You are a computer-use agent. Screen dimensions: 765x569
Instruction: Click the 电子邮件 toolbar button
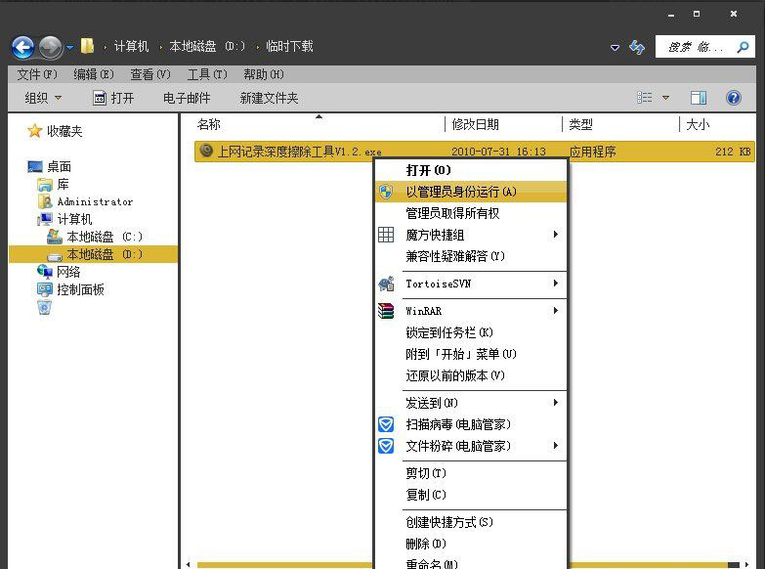[187, 98]
